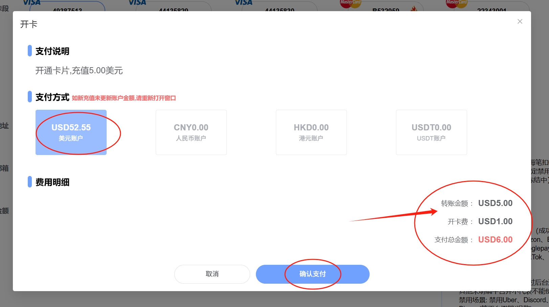Pick the HKD0.00 港元账户 option
Image resolution: width=549 pixels, height=307 pixels.
311,132
